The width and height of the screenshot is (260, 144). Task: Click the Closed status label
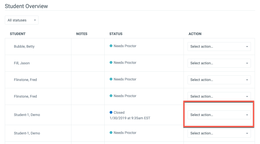pos(119,112)
